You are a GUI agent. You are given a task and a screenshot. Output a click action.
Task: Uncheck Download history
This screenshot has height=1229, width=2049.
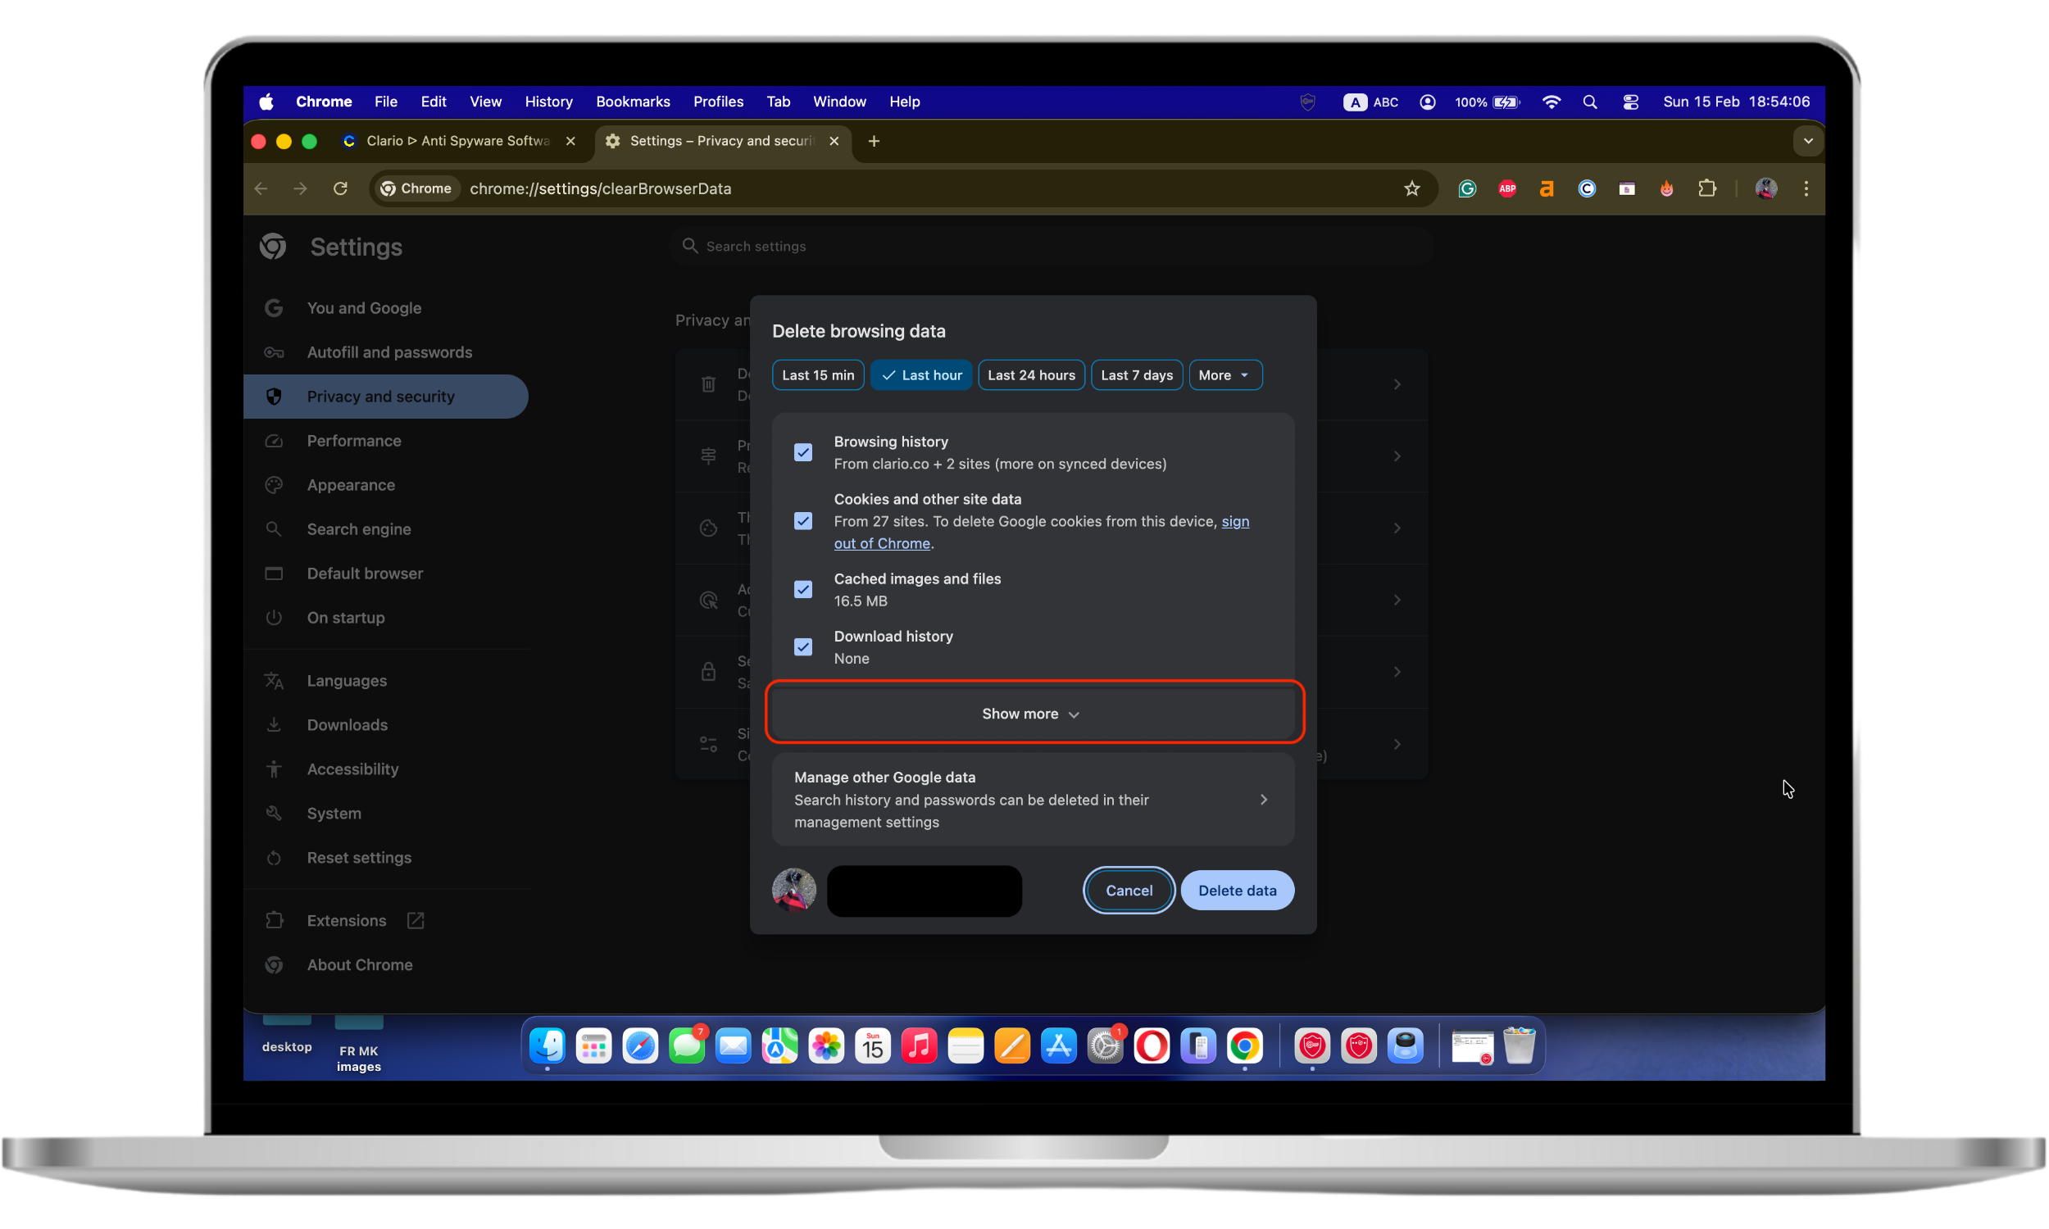[802, 646]
